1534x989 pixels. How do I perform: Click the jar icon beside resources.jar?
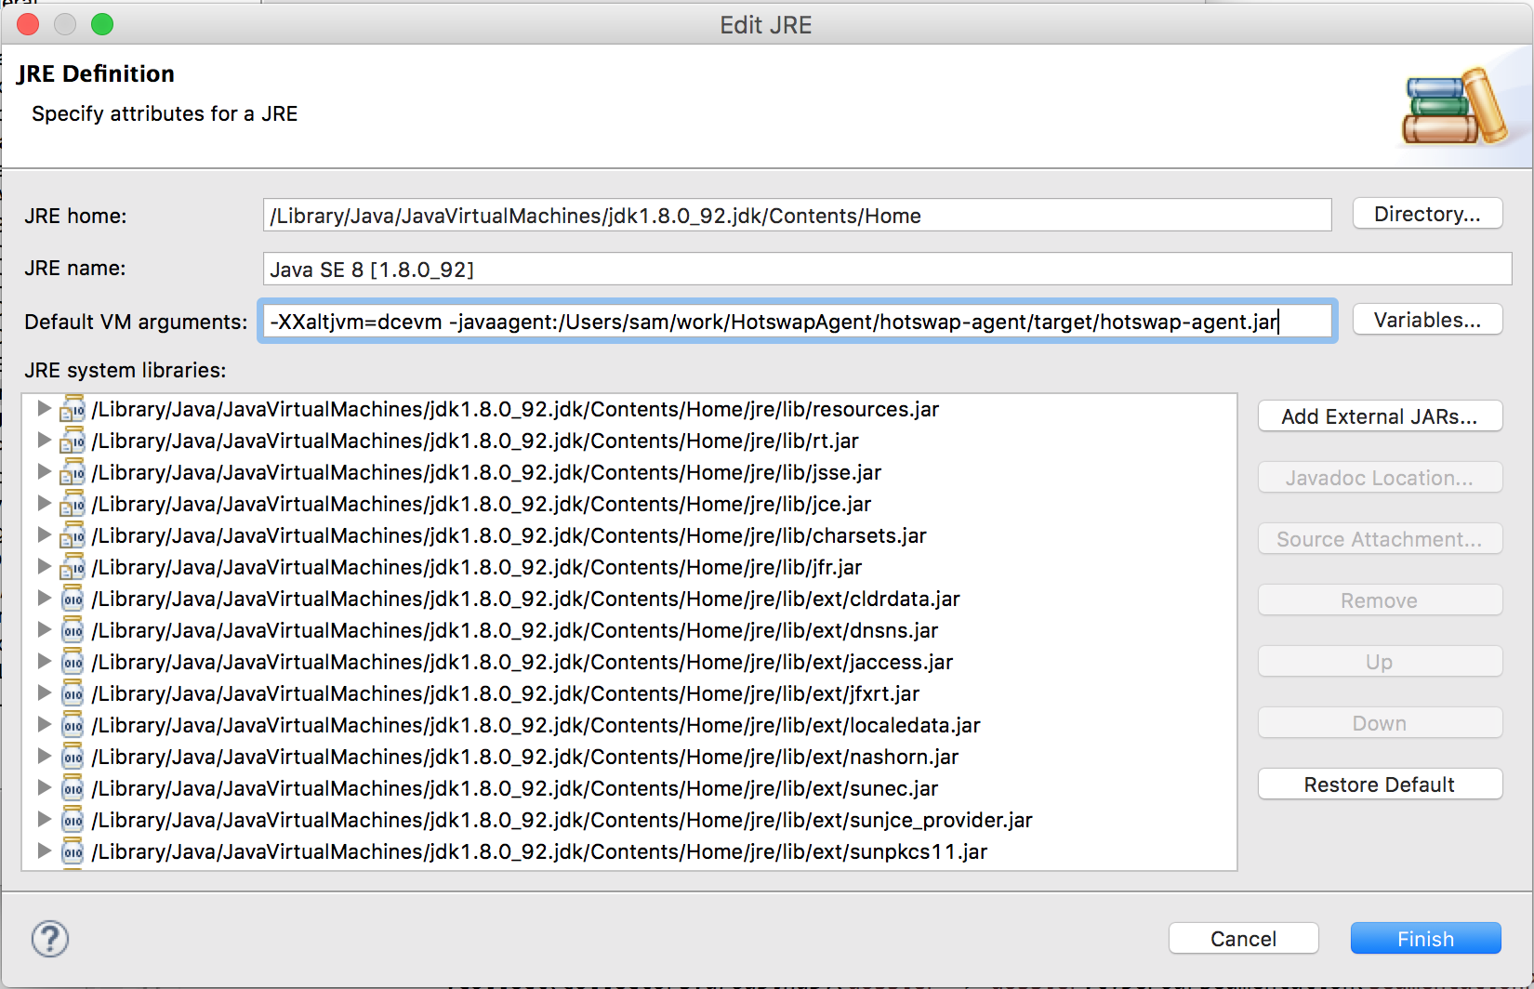point(73,410)
